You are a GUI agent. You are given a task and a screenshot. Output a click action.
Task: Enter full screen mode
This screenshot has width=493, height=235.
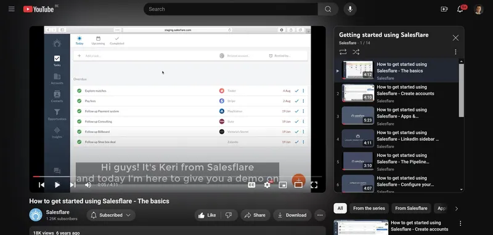click(x=314, y=185)
